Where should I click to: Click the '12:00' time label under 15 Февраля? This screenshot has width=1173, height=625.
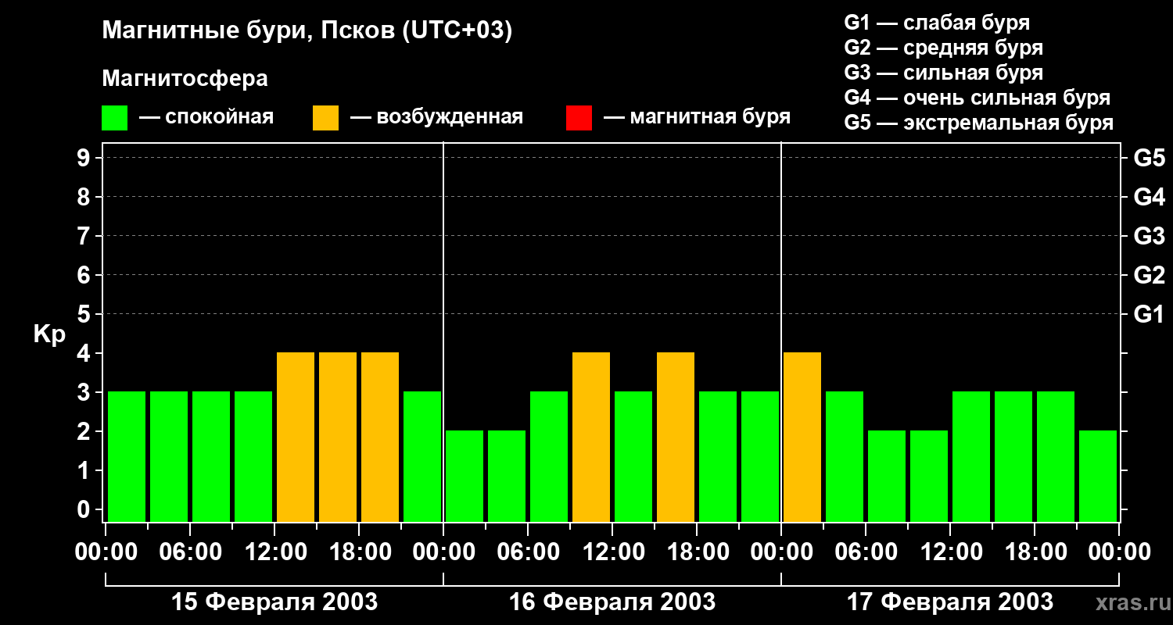click(x=274, y=552)
